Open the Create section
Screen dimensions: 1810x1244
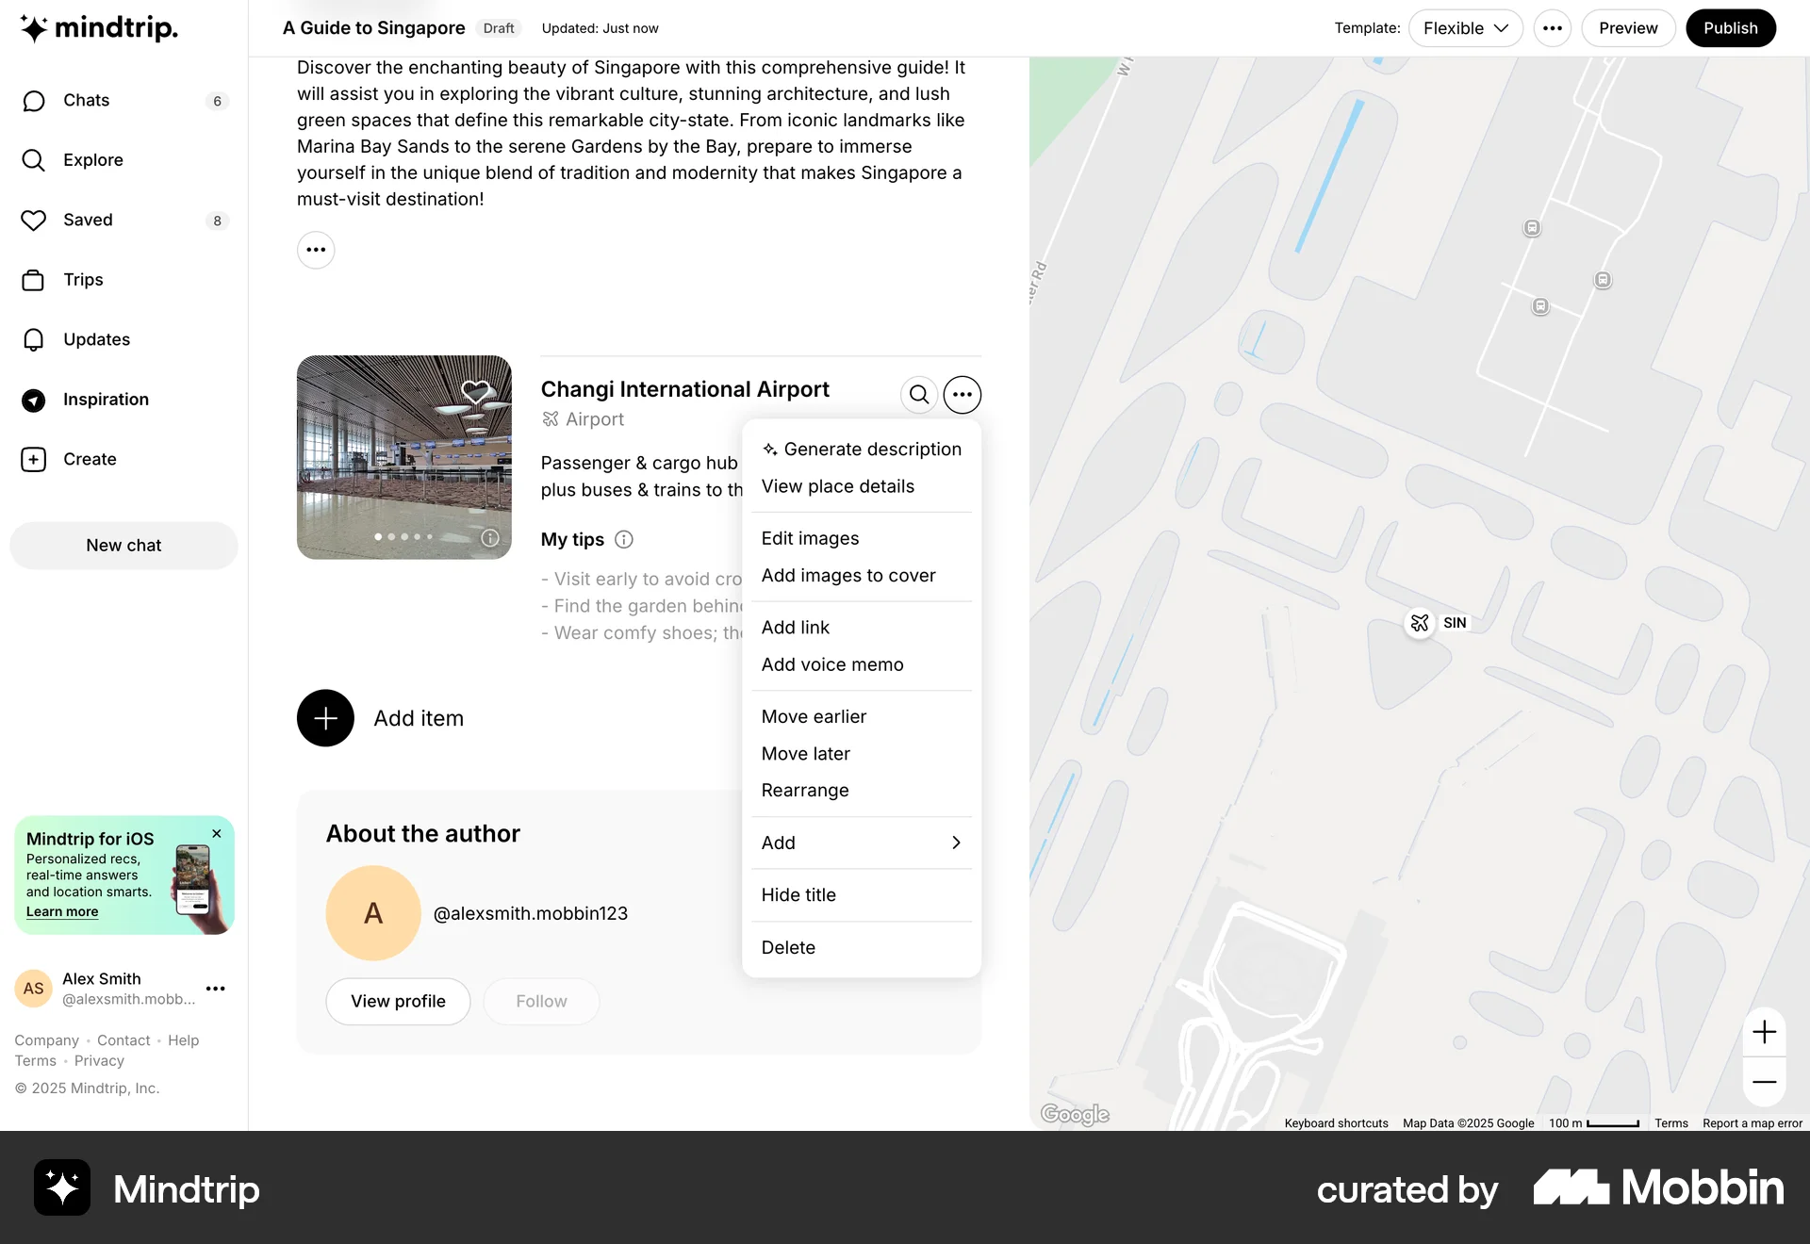(90, 459)
